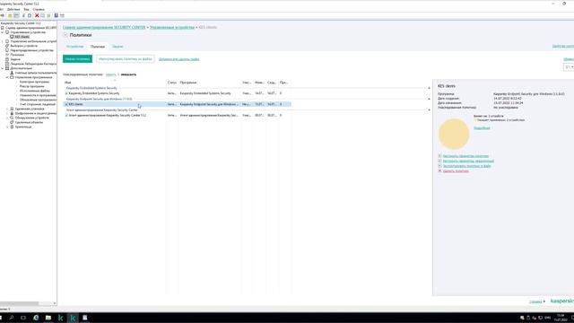Image resolution: width=574 pixels, height=323 pixels.
Task: Open Политики node in left tree
Action: [17, 55]
